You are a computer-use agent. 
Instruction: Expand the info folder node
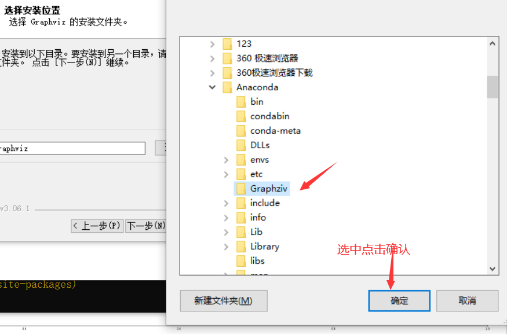[226, 218]
